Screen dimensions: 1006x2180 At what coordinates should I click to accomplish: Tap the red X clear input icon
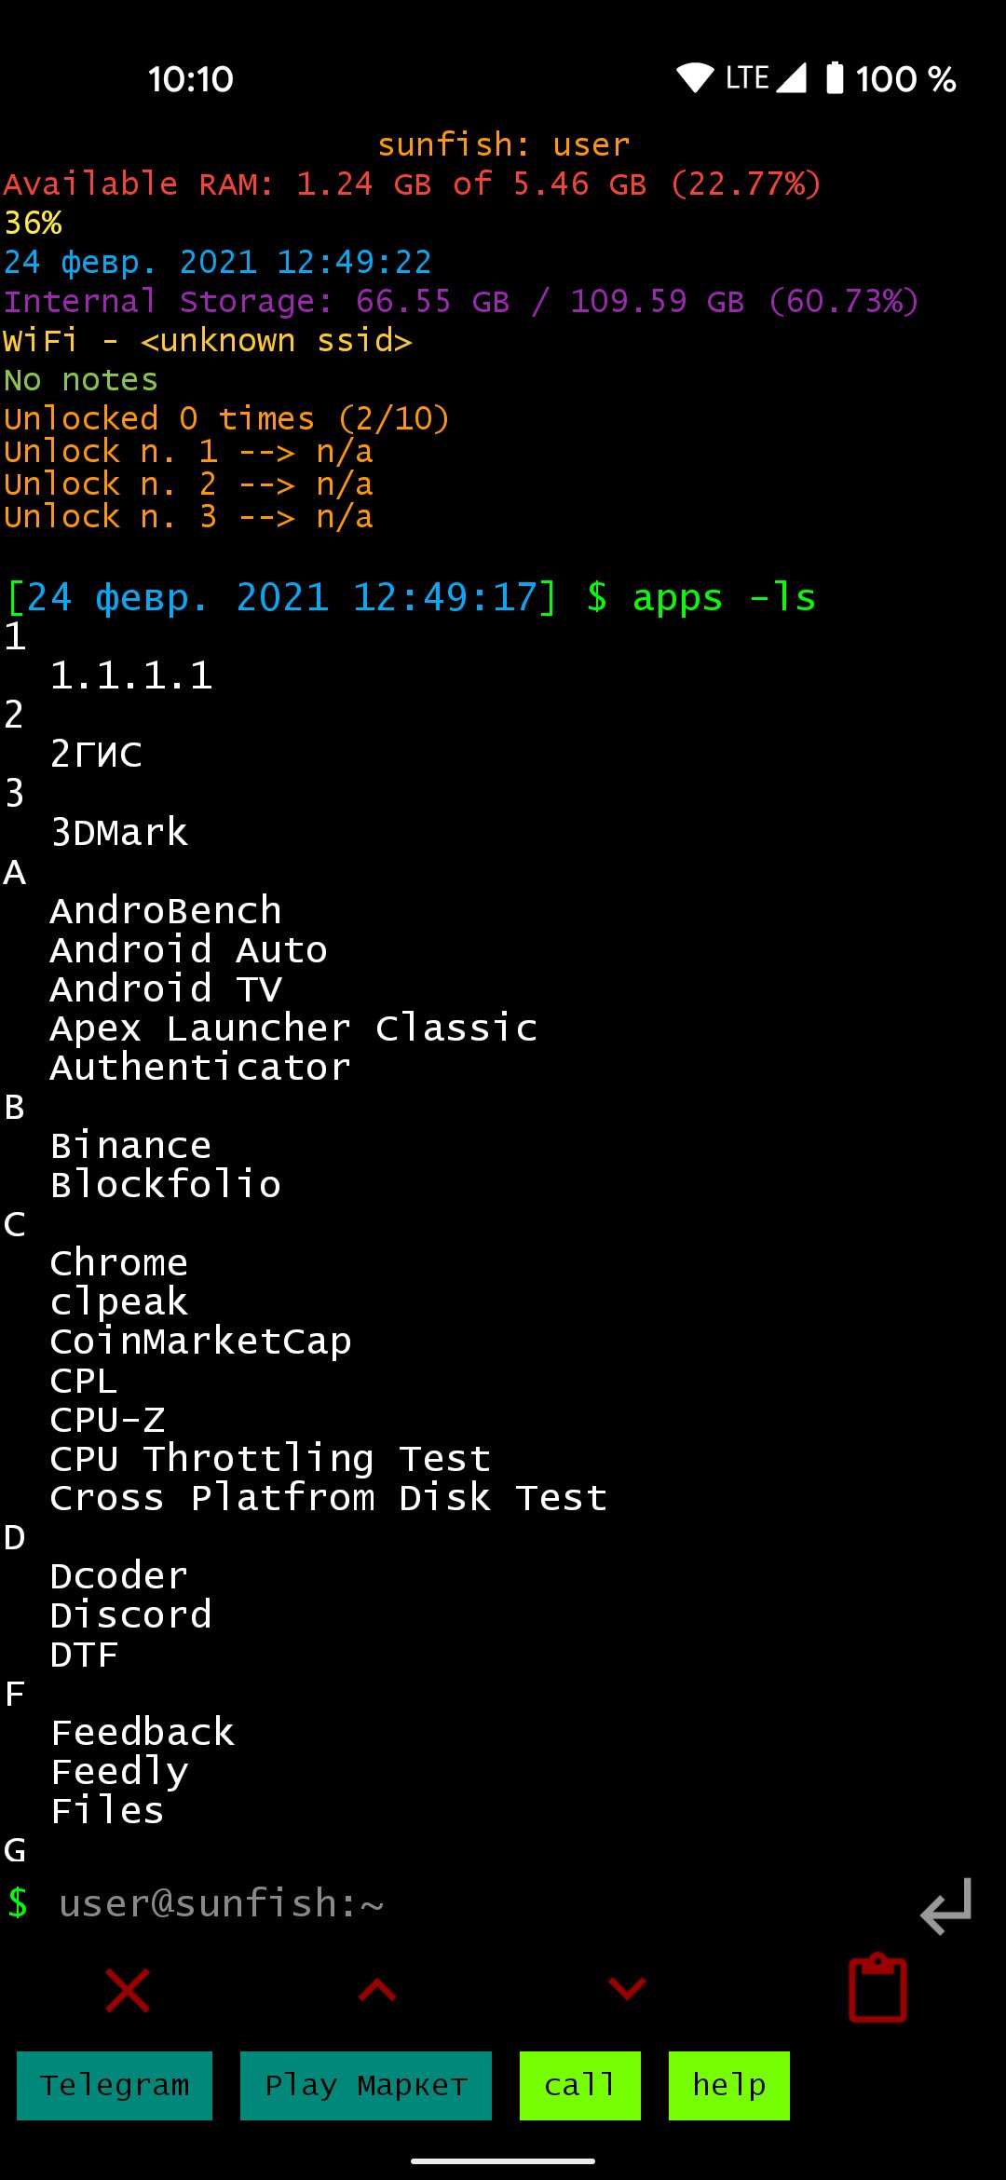click(128, 1991)
